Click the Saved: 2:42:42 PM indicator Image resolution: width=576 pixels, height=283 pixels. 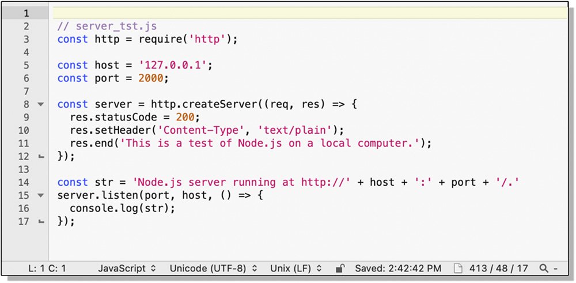point(397,268)
